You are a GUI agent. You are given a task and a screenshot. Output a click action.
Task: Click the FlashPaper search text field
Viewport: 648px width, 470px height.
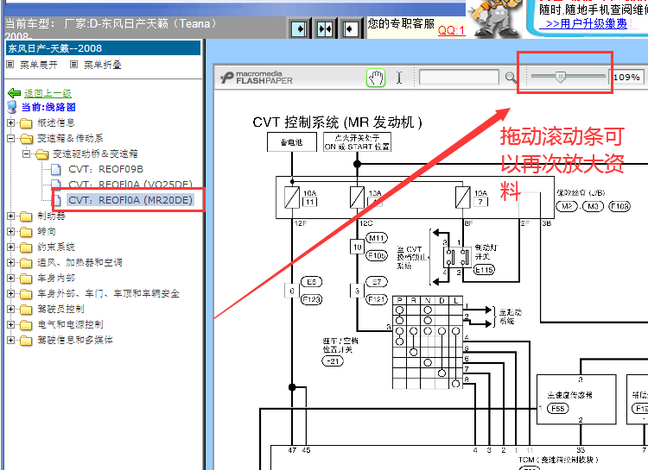click(x=459, y=77)
